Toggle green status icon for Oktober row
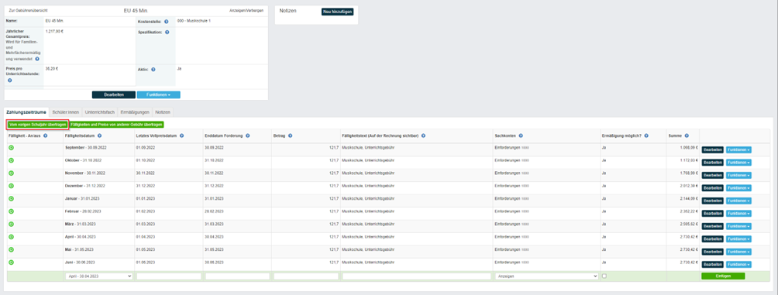The image size is (778, 295). tap(11, 160)
